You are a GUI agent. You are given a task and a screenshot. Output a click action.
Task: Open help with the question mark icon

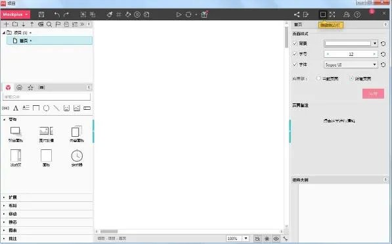pyautogui.click(x=357, y=14)
